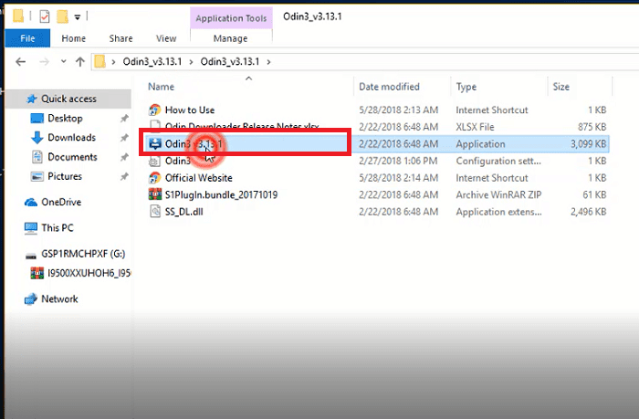This screenshot has width=639, height=419.
Task: Select Odin3 v3.13.1 application file name
Action: [x=194, y=143]
